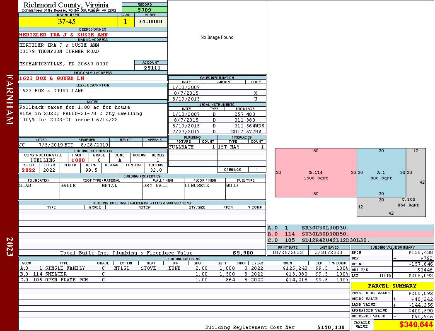
Task: Click OBLDG VALUE $48,242
Action: pyautogui.click(x=422, y=299)
